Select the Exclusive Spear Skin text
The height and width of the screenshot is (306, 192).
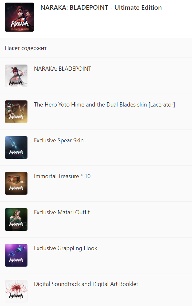[59, 140]
